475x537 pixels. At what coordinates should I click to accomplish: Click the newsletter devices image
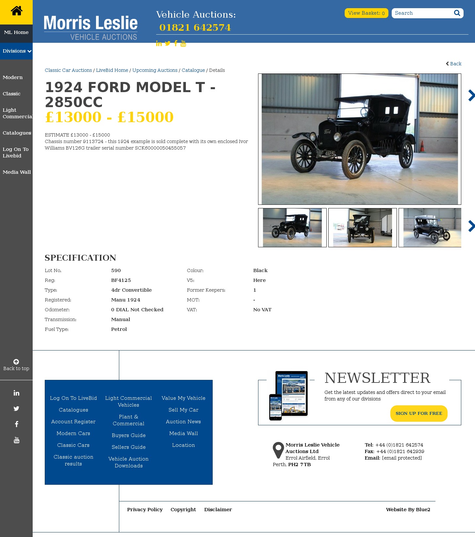click(x=288, y=396)
